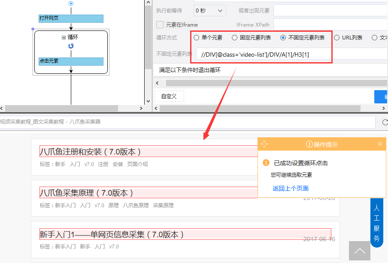Viewport: 388px width, 263px height.
Task: Click the workflow pane scroll-right arrow
Action: [x=141, y=108]
